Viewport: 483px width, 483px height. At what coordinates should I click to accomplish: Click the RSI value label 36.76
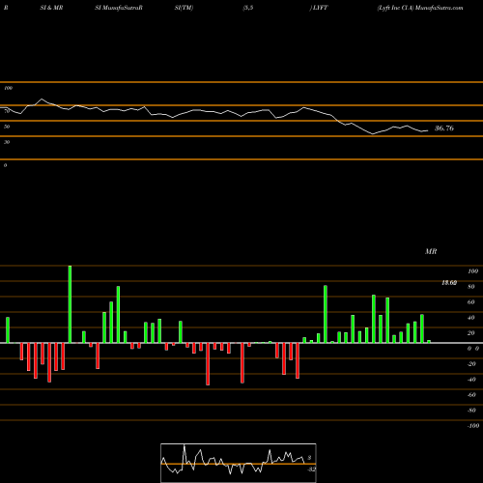(444, 128)
